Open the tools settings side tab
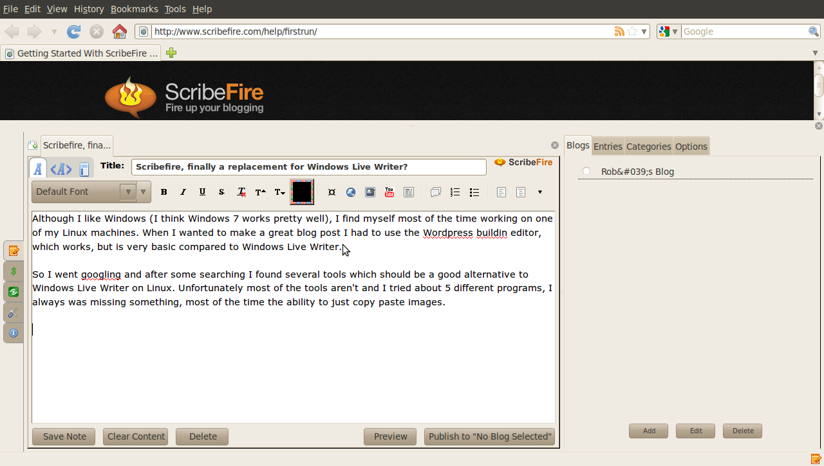824x466 pixels. point(14,312)
